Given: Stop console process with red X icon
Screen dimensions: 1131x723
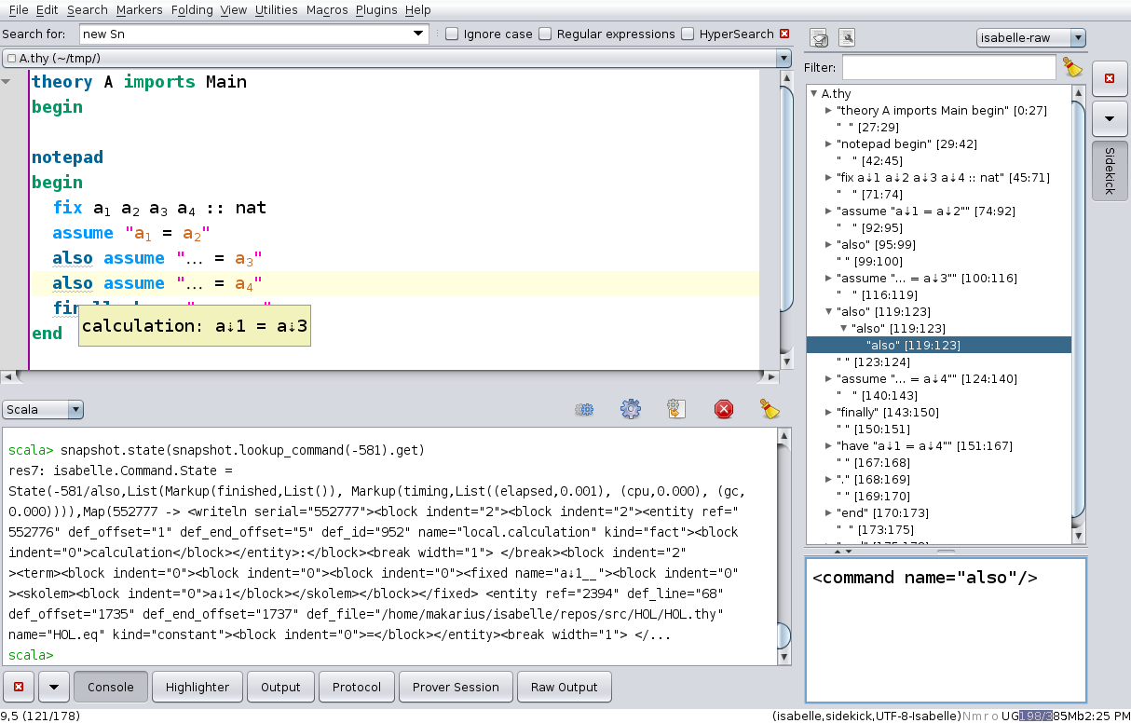Looking at the screenshot, I should tap(724, 409).
